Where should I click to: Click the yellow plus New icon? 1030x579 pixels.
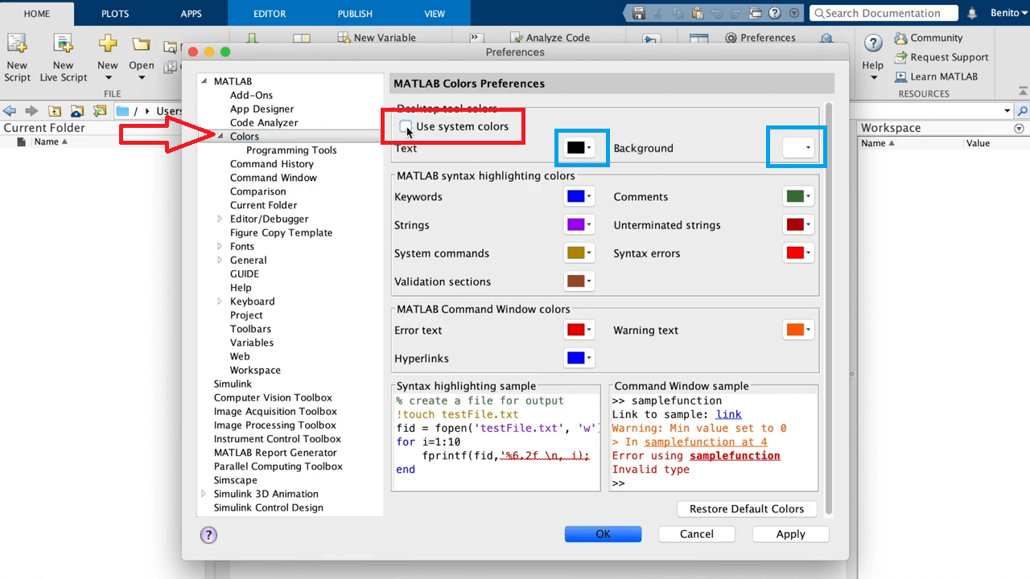coord(107,43)
